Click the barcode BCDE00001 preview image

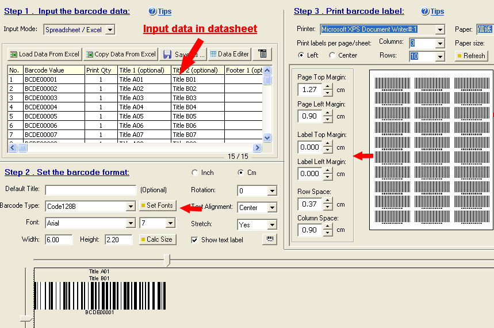100,296
